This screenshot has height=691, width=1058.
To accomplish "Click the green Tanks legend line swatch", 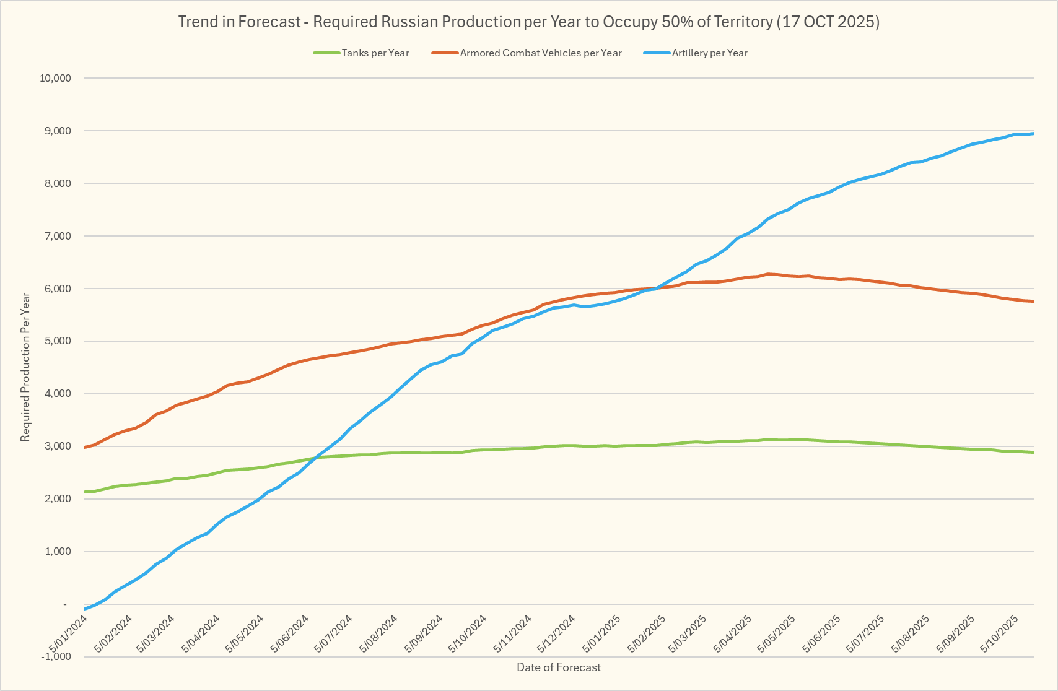I will (x=326, y=53).
